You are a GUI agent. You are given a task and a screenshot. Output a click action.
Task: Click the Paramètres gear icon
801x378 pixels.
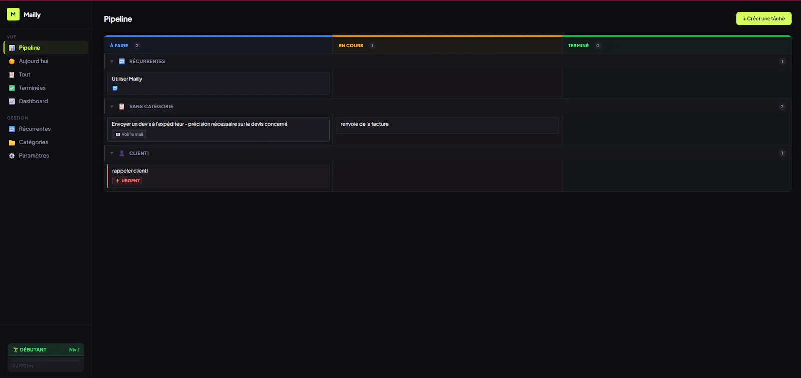tap(12, 156)
